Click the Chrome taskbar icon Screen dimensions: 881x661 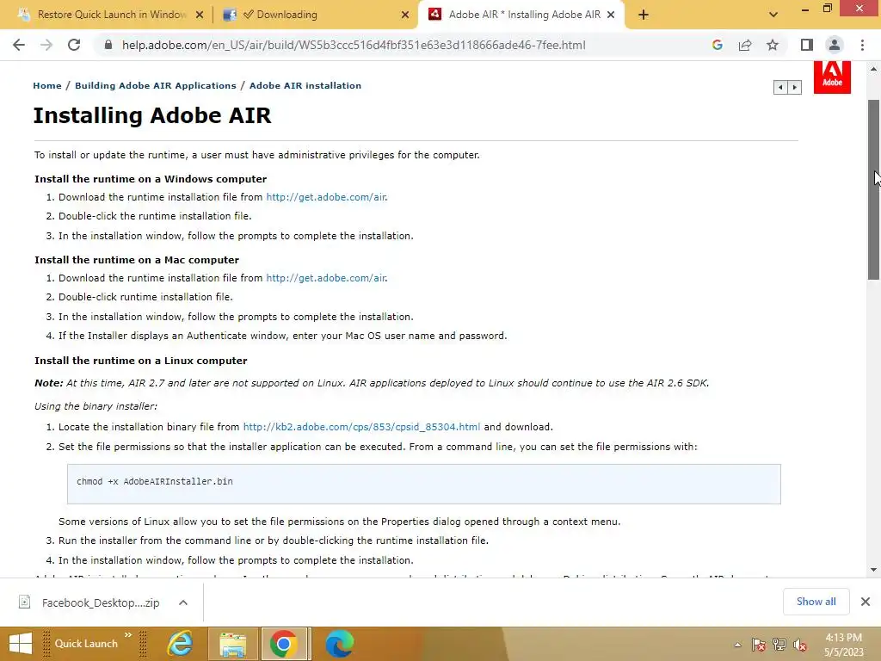(x=284, y=644)
